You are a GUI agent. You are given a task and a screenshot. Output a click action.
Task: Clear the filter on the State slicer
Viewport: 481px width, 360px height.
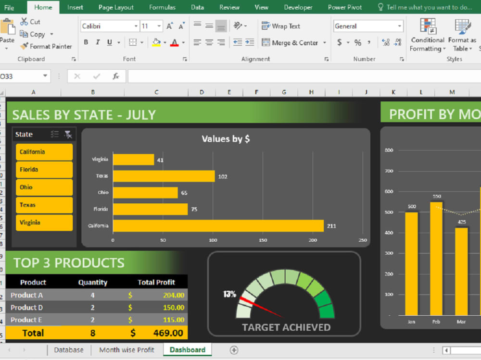pyautogui.click(x=68, y=134)
